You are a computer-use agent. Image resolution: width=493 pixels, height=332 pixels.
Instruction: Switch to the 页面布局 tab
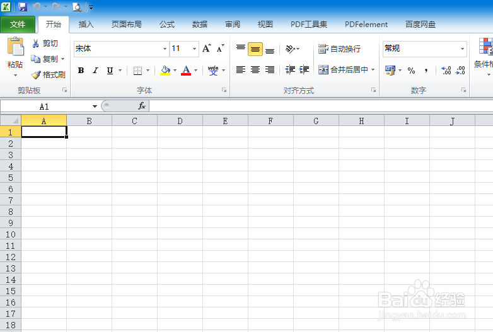coord(126,25)
